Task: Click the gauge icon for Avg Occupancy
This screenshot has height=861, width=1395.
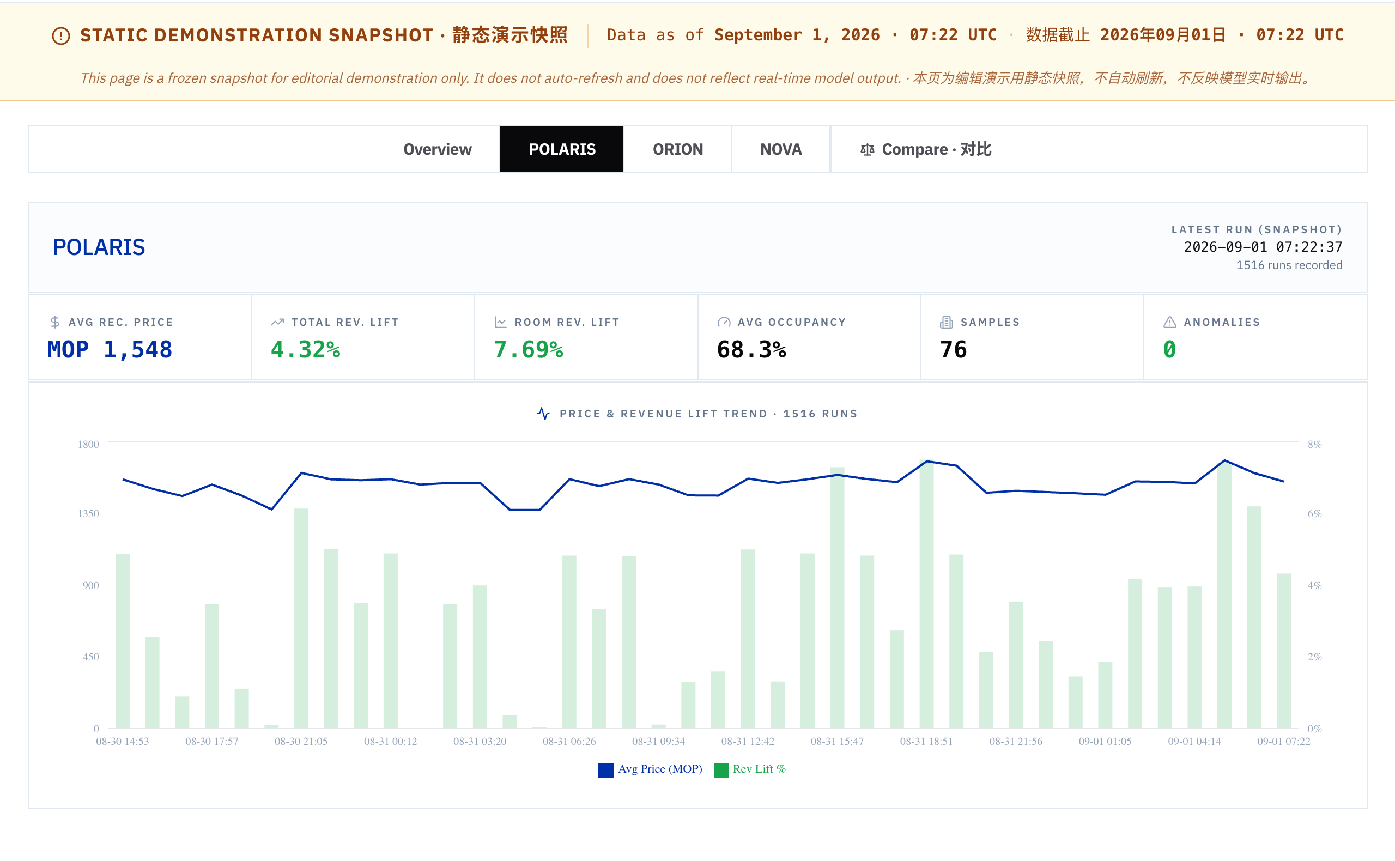Action: pos(724,322)
